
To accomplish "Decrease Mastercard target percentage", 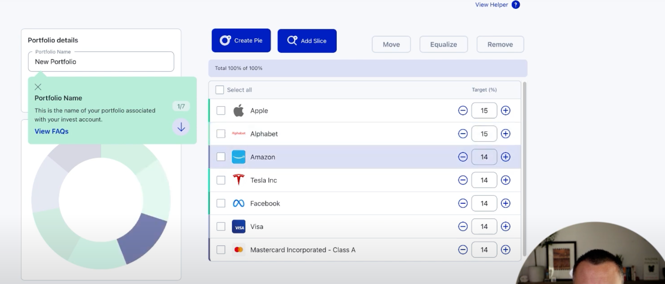I will [463, 250].
